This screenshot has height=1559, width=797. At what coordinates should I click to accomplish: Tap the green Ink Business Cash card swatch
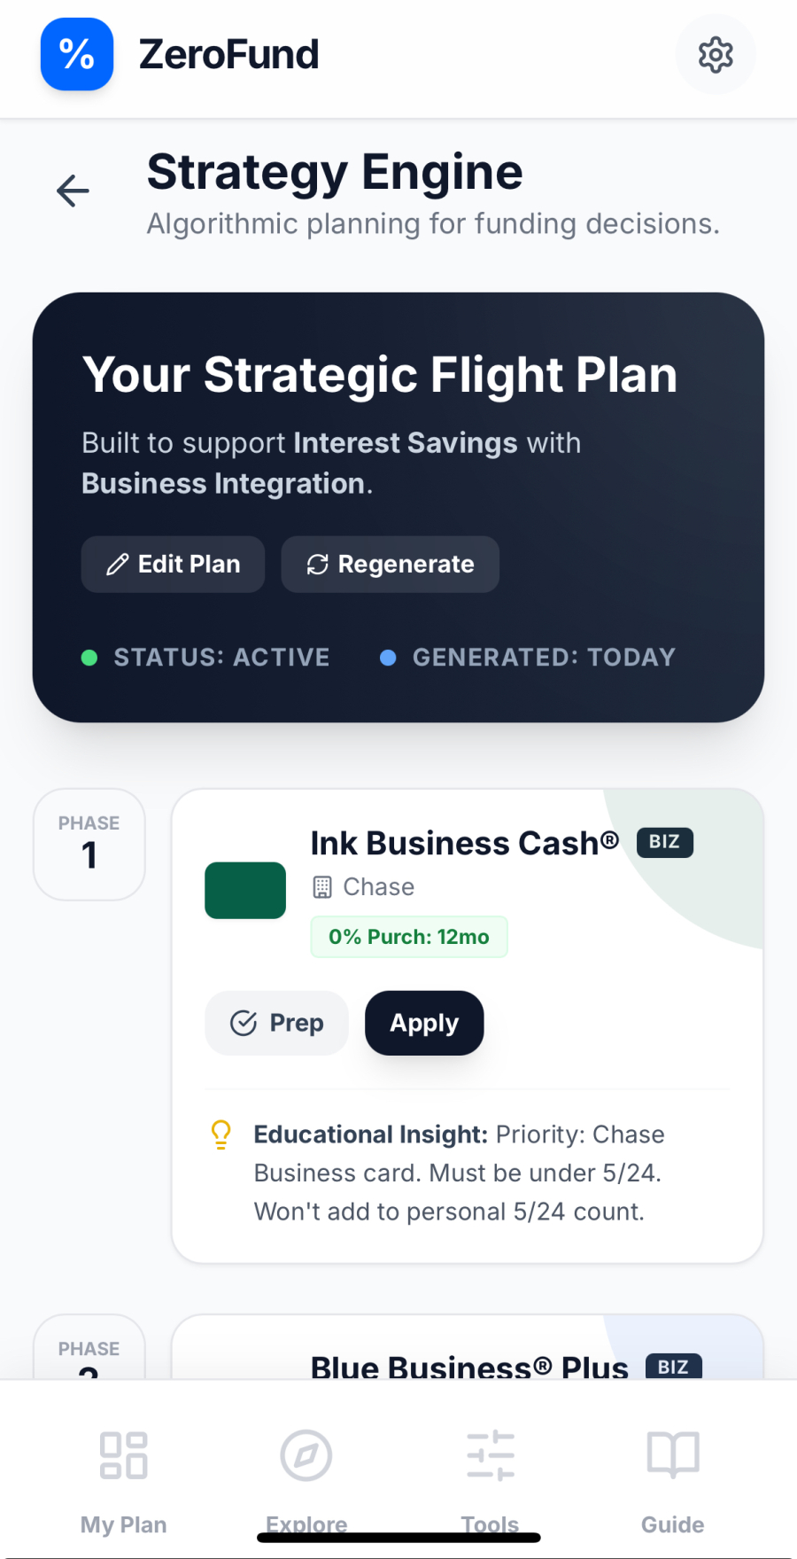coord(245,890)
